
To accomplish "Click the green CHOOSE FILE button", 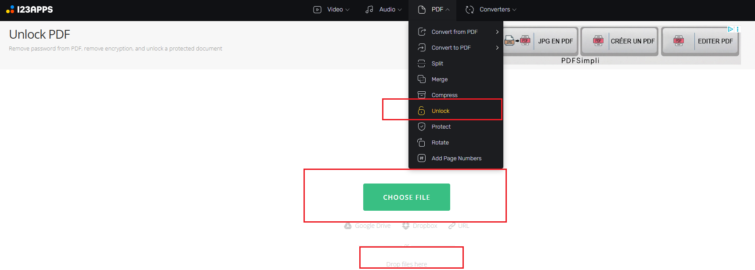I will click(x=407, y=197).
